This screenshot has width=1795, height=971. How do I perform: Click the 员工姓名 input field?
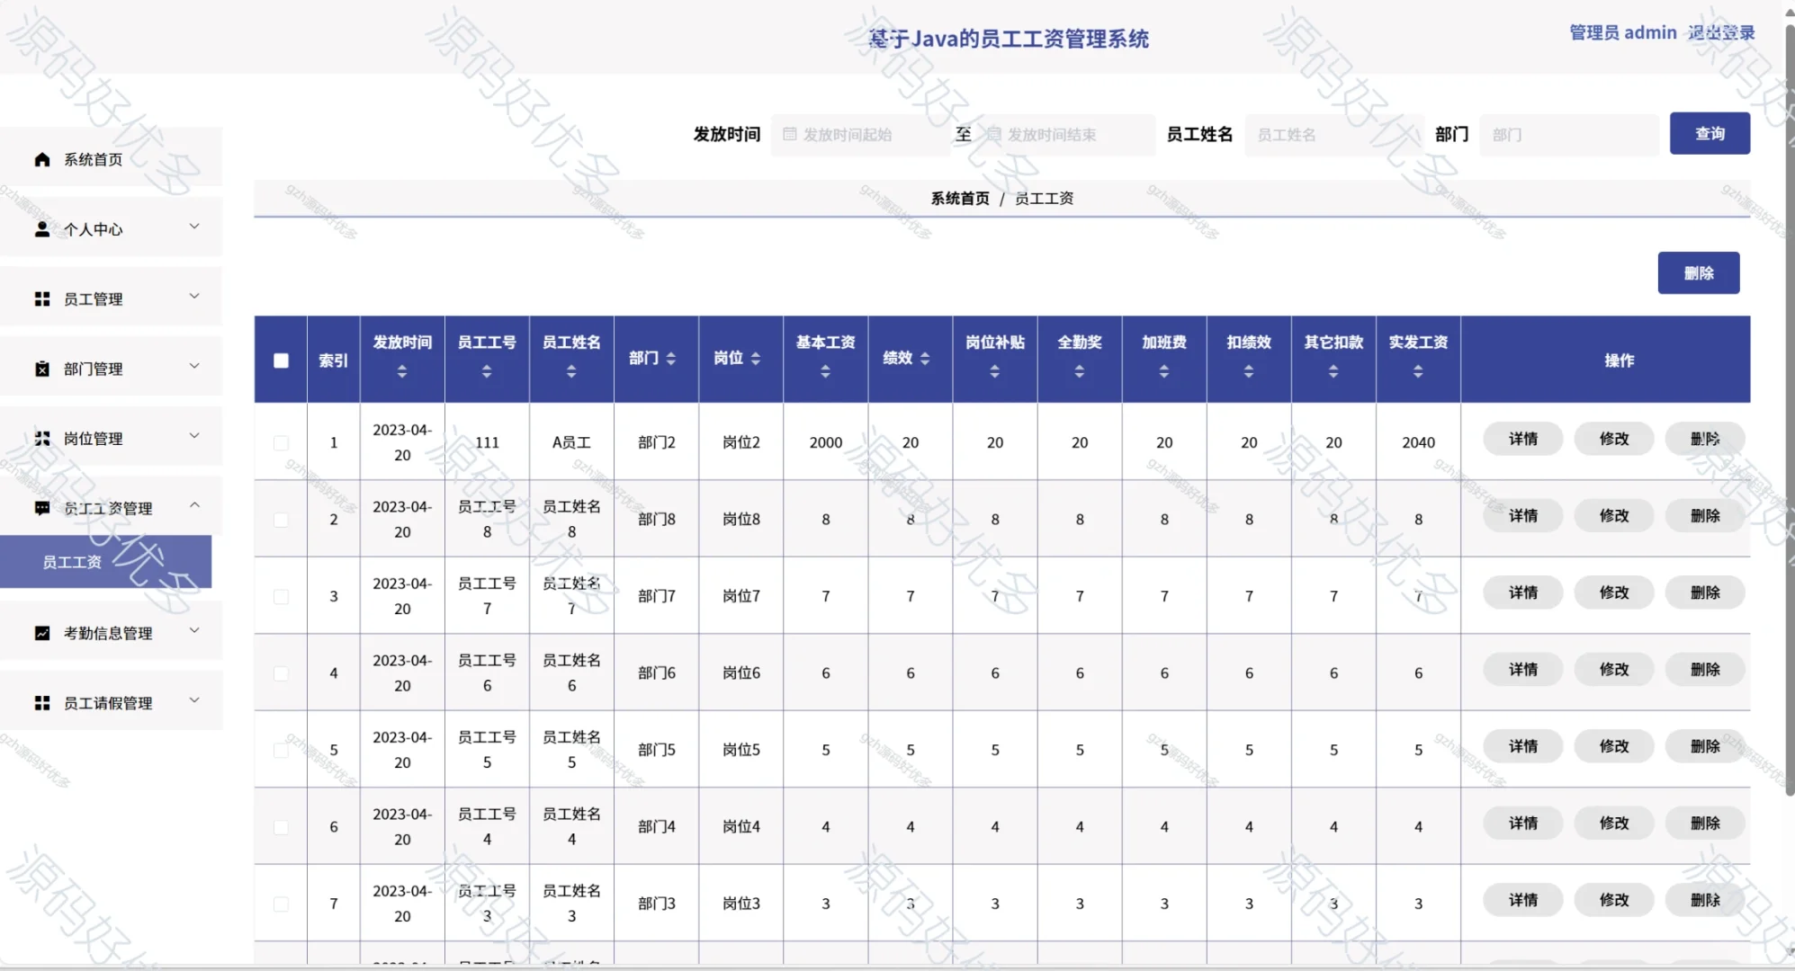pos(1333,134)
